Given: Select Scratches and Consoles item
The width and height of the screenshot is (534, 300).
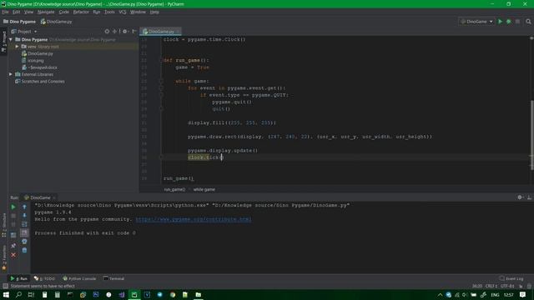Looking at the screenshot, I should click(x=40, y=82).
